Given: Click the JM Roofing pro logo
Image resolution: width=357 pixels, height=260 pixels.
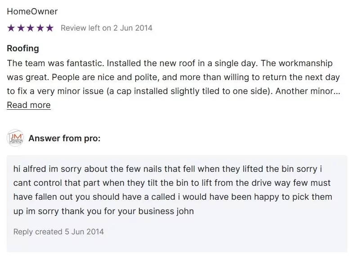Looking at the screenshot, I should pyautogui.click(x=15, y=138).
